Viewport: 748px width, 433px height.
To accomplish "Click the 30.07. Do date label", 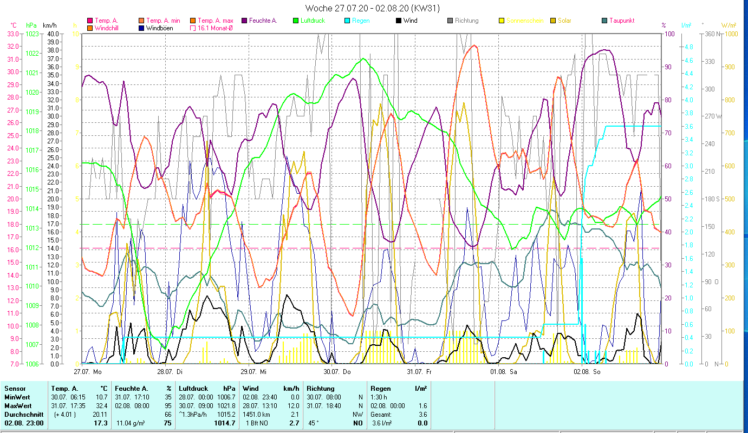I will click(x=337, y=372).
